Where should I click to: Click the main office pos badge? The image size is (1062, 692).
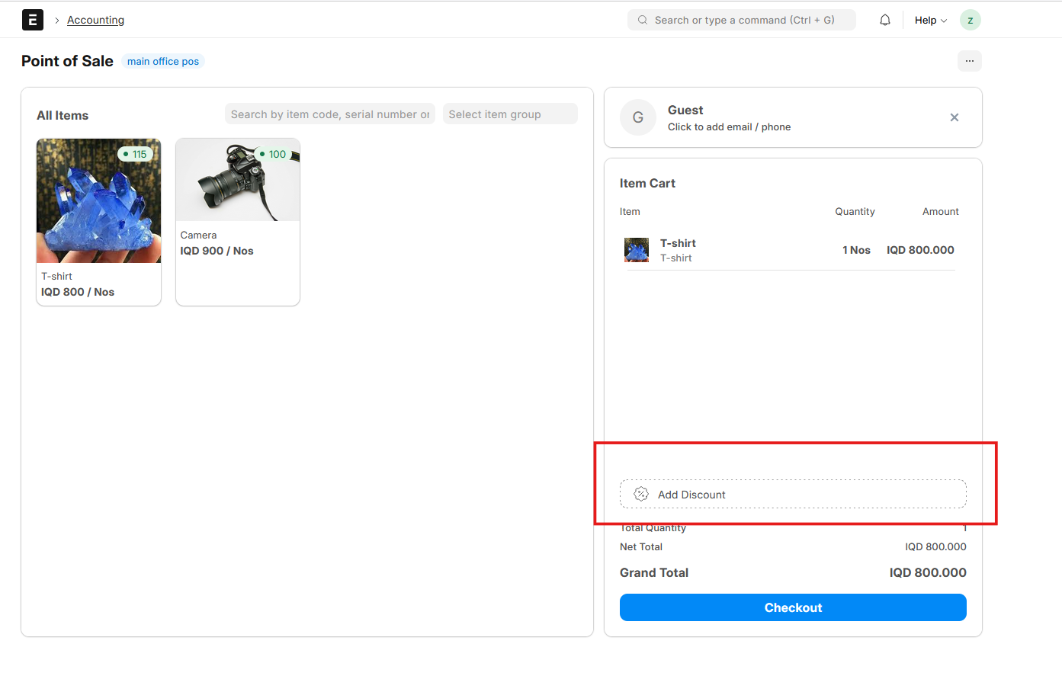pyautogui.click(x=162, y=61)
